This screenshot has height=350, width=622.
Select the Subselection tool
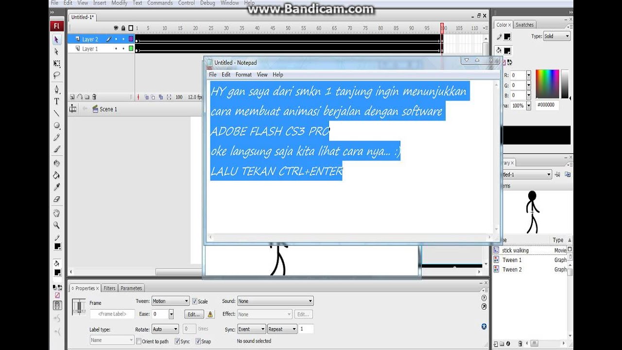[56, 52]
